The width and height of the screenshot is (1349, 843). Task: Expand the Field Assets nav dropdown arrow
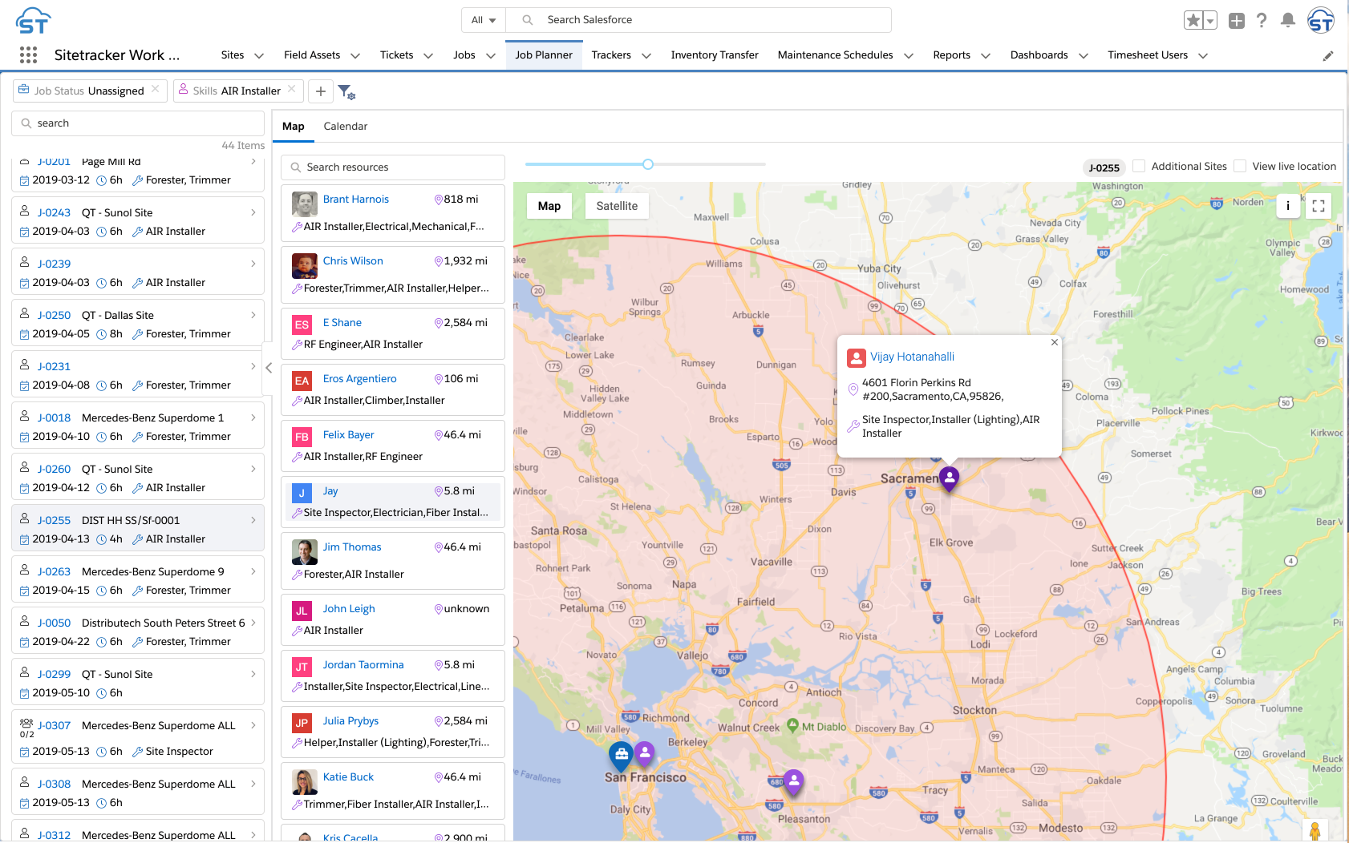click(x=355, y=56)
